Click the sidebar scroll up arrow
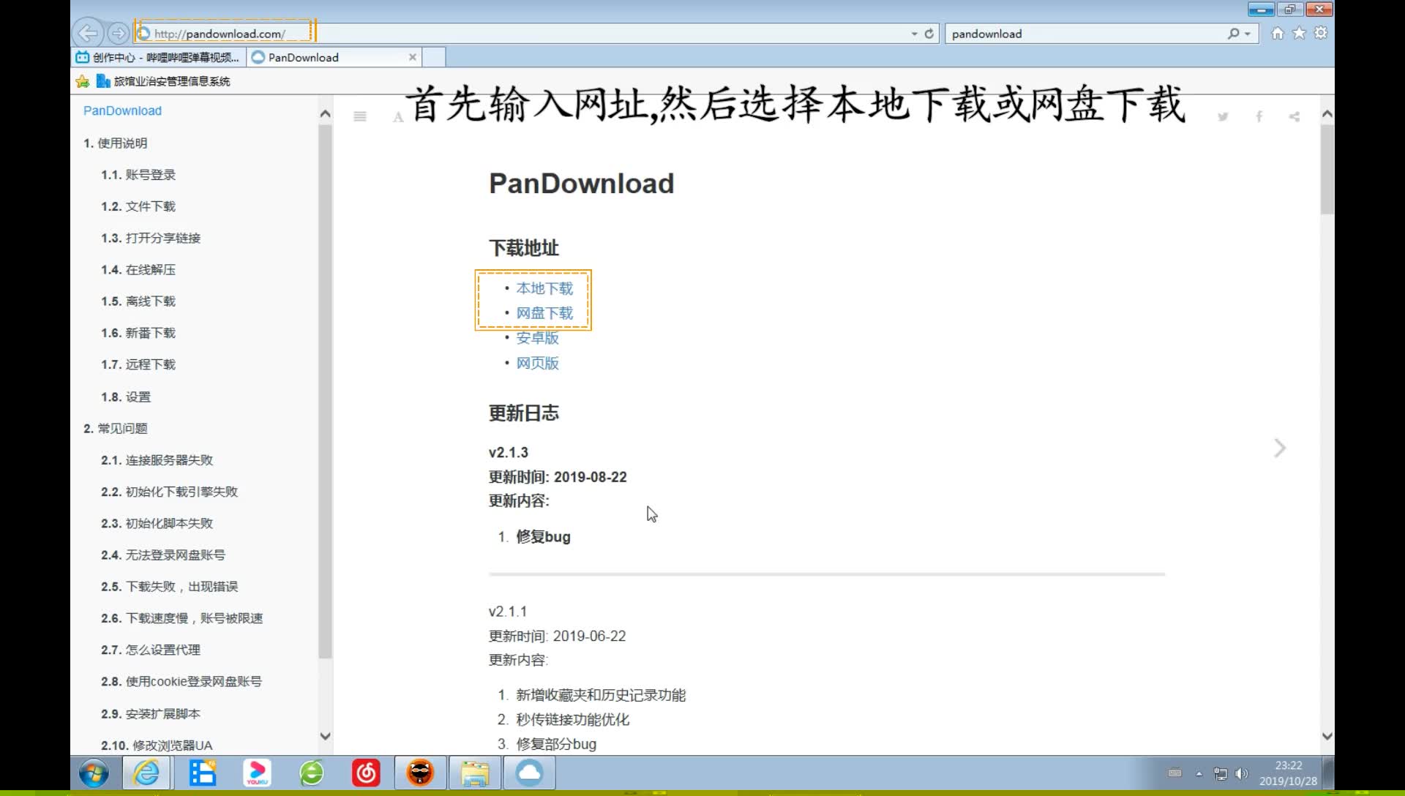Image resolution: width=1405 pixels, height=796 pixels. click(326, 114)
